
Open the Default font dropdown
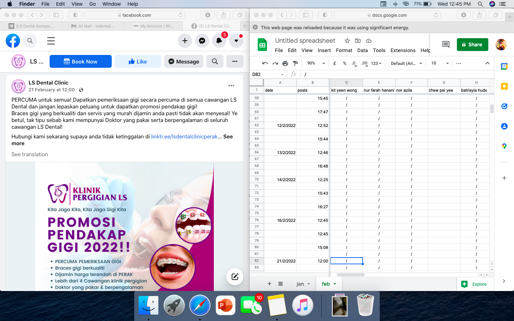[x=406, y=63]
